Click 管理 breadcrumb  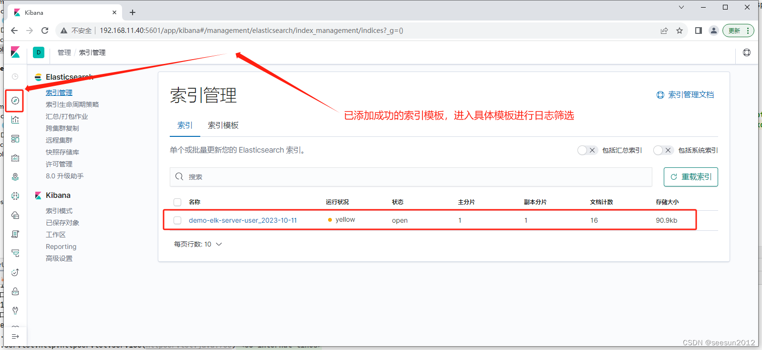64,52
